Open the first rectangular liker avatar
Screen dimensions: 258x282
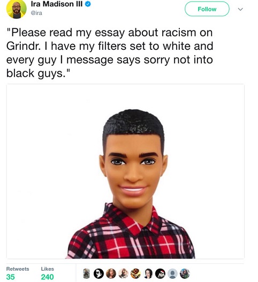click(86, 273)
